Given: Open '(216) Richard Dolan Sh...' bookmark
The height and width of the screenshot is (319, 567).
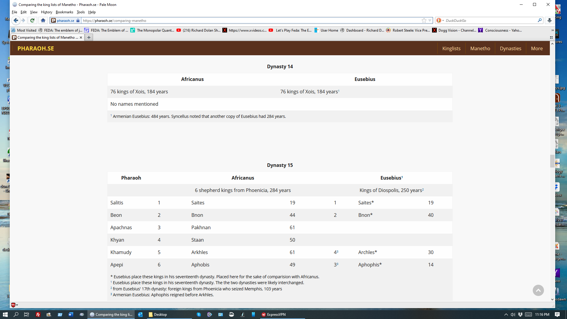Looking at the screenshot, I should click(x=198, y=30).
